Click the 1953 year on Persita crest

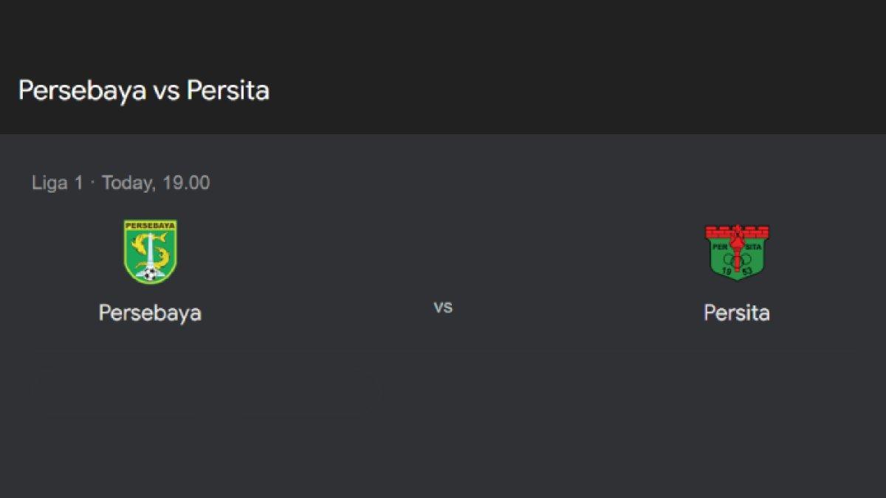point(737,271)
